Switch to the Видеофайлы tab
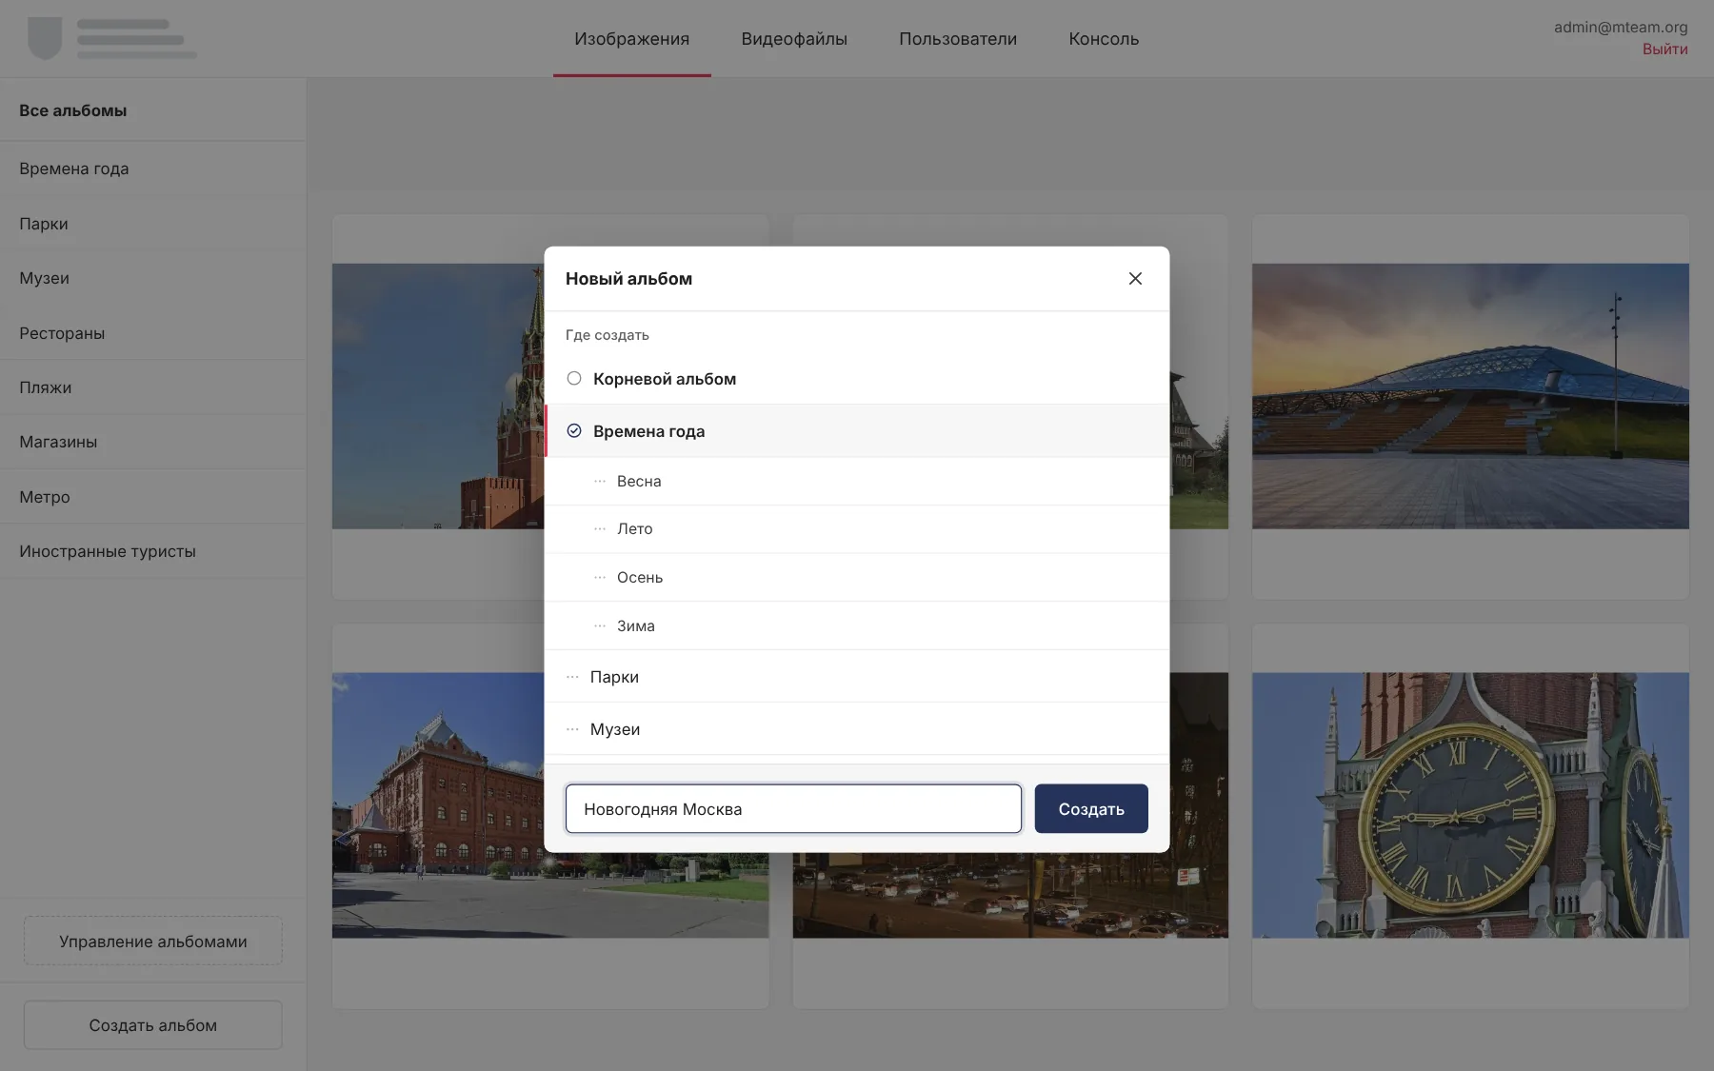The width and height of the screenshot is (1714, 1071). [x=794, y=39]
